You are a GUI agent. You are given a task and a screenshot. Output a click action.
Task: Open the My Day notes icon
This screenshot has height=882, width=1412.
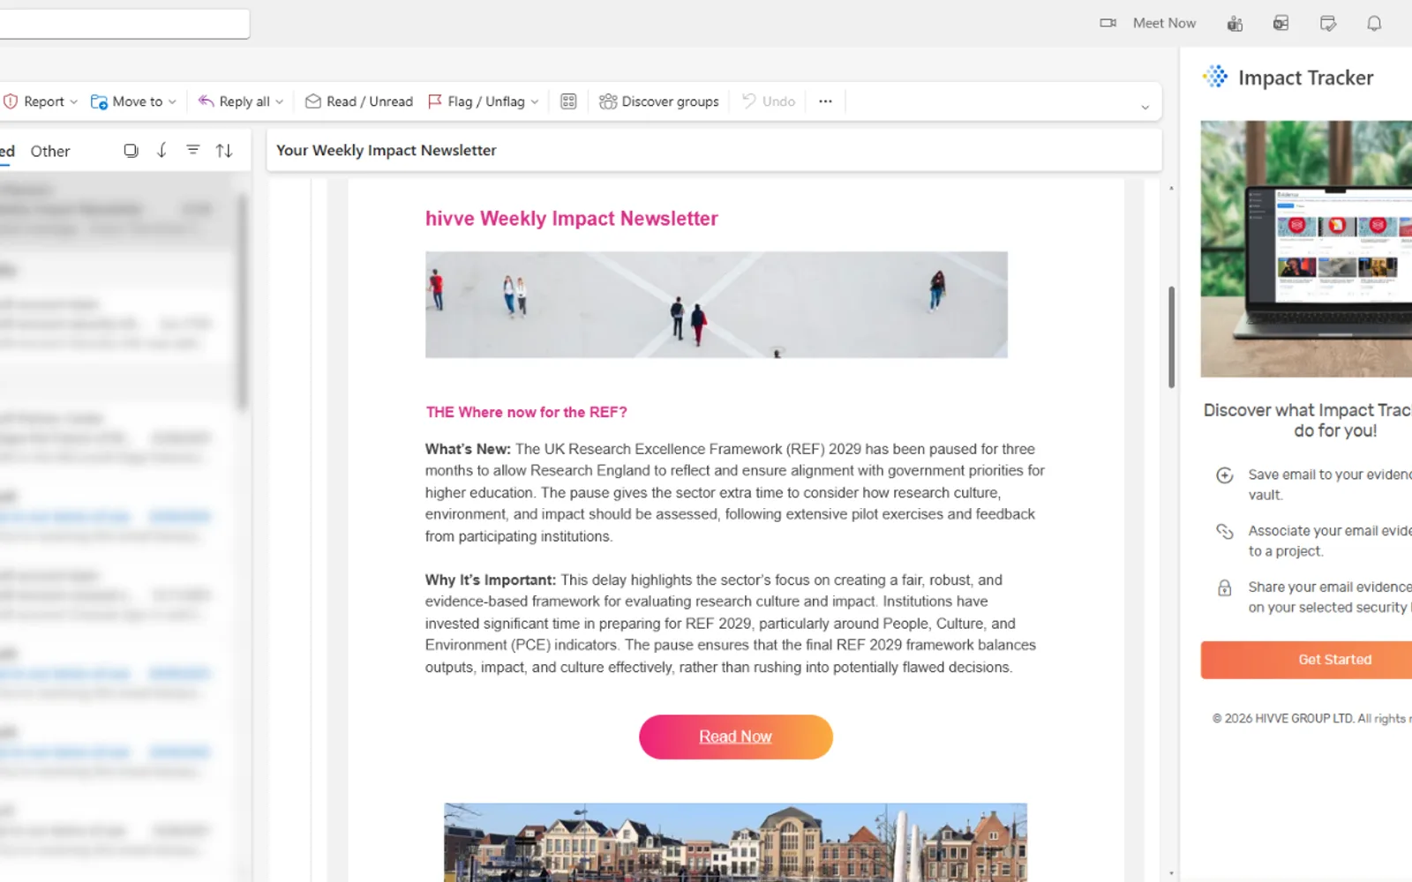[x=1327, y=24]
